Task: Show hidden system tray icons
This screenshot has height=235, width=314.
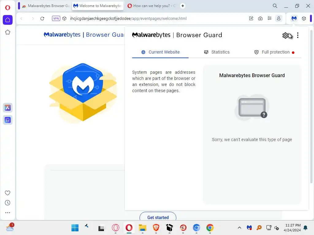Action: coord(239,228)
